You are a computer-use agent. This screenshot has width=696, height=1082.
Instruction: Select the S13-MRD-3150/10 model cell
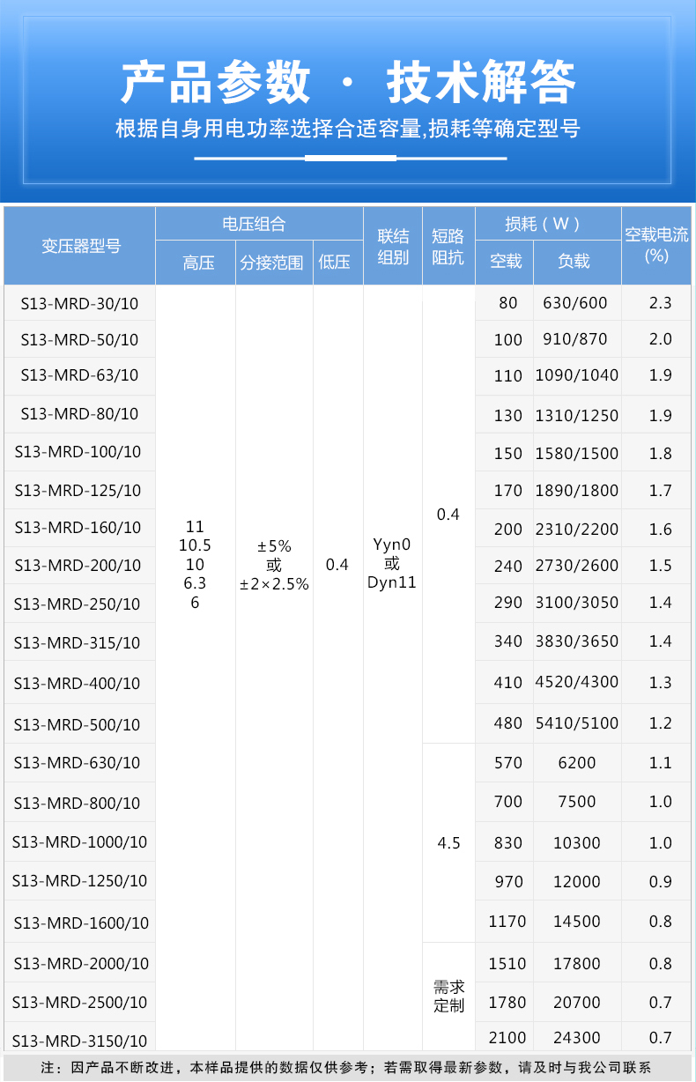pyautogui.click(x=80, y=1040)
